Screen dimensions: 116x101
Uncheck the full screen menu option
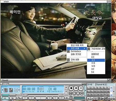pos(77,60)
